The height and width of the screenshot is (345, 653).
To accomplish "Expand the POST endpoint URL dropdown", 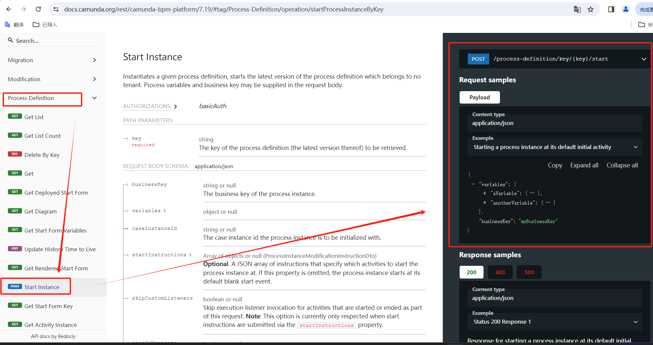I will point(643,59).
